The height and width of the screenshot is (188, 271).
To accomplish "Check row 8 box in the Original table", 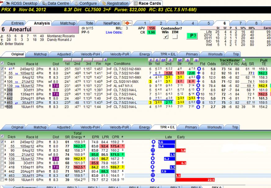I will (2, 98).
